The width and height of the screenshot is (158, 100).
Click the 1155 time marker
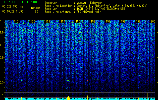coord(77,21)
